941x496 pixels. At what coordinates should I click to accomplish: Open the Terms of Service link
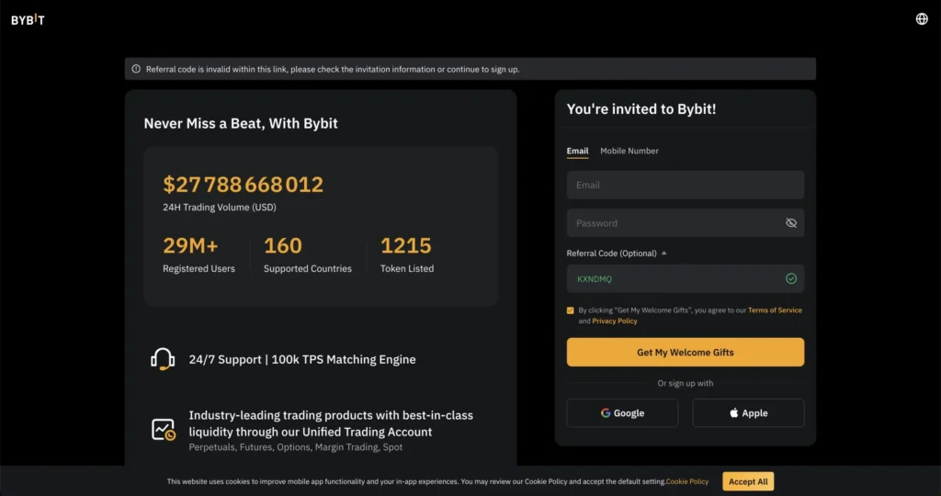tap(775, 310)
